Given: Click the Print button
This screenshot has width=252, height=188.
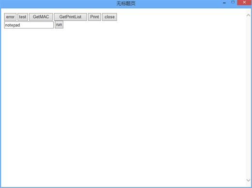Looking at the screenshot, I should coord(94,17).
